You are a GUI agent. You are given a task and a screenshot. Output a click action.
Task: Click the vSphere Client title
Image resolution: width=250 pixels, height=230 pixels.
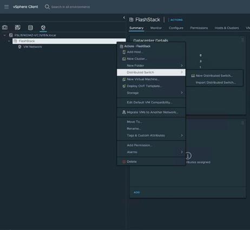tap(25, 7)
